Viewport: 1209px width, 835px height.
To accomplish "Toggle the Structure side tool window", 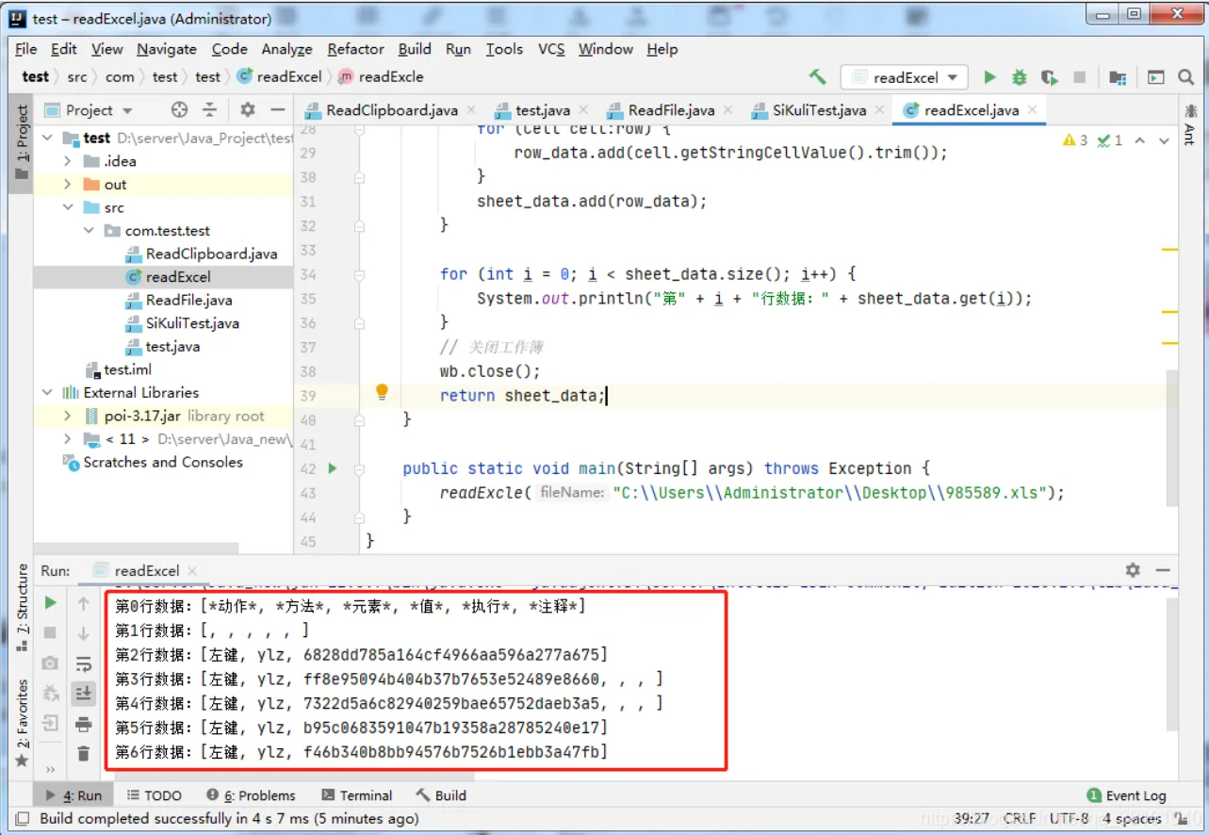I will tap(22, 610).
